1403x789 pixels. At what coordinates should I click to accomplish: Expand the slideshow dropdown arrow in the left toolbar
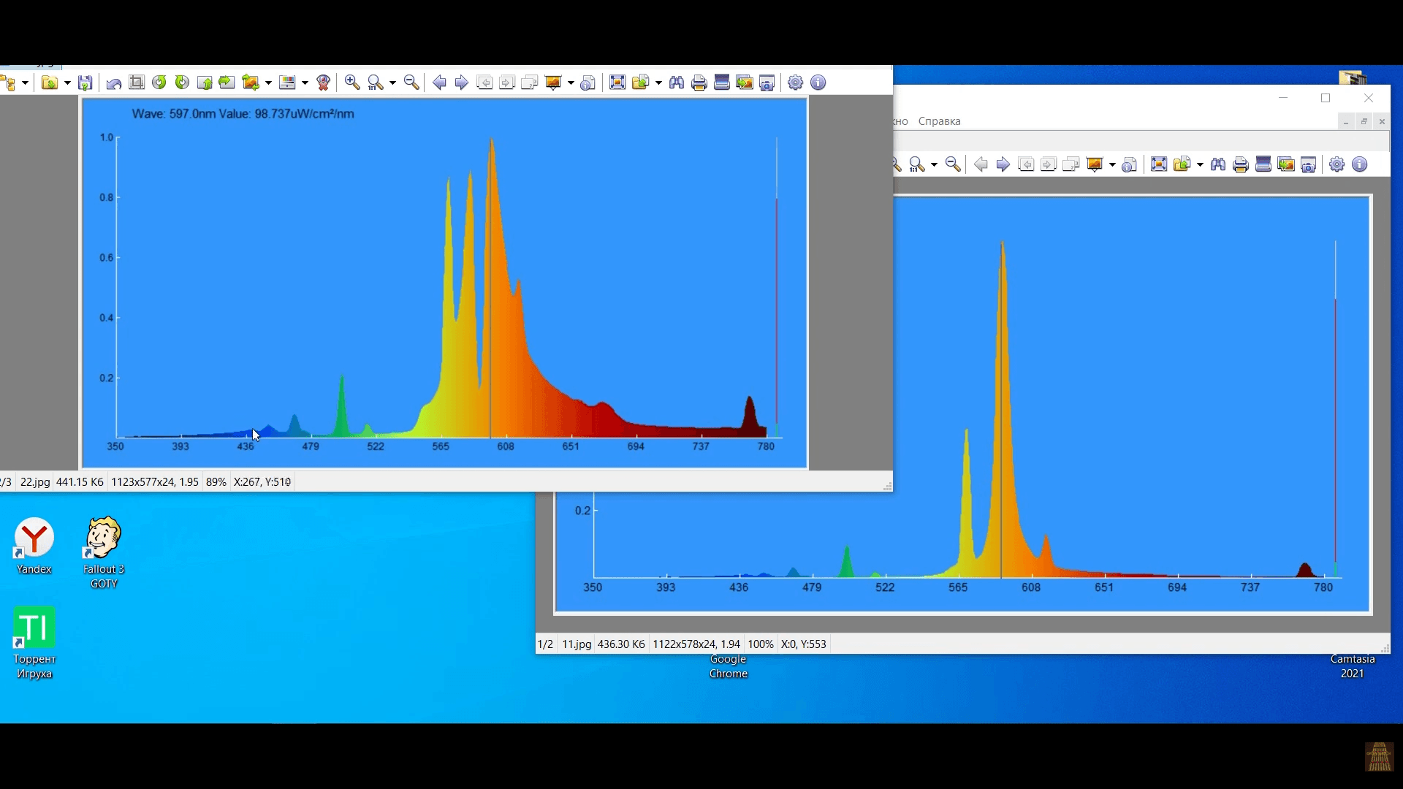point(571,83)
